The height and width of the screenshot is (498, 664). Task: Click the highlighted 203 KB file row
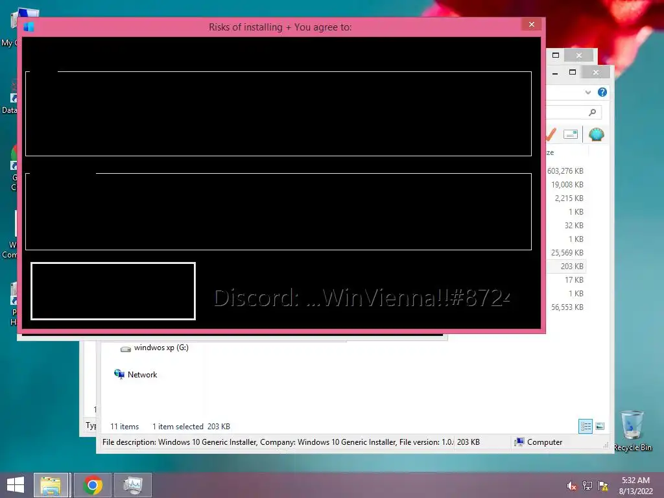pyautogui.click(x=566, y=267)
